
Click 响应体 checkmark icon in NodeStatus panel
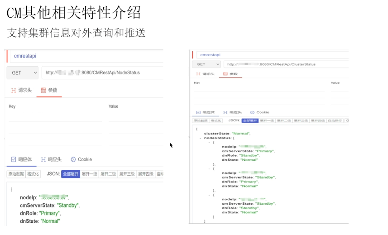(x=14, y=159)
